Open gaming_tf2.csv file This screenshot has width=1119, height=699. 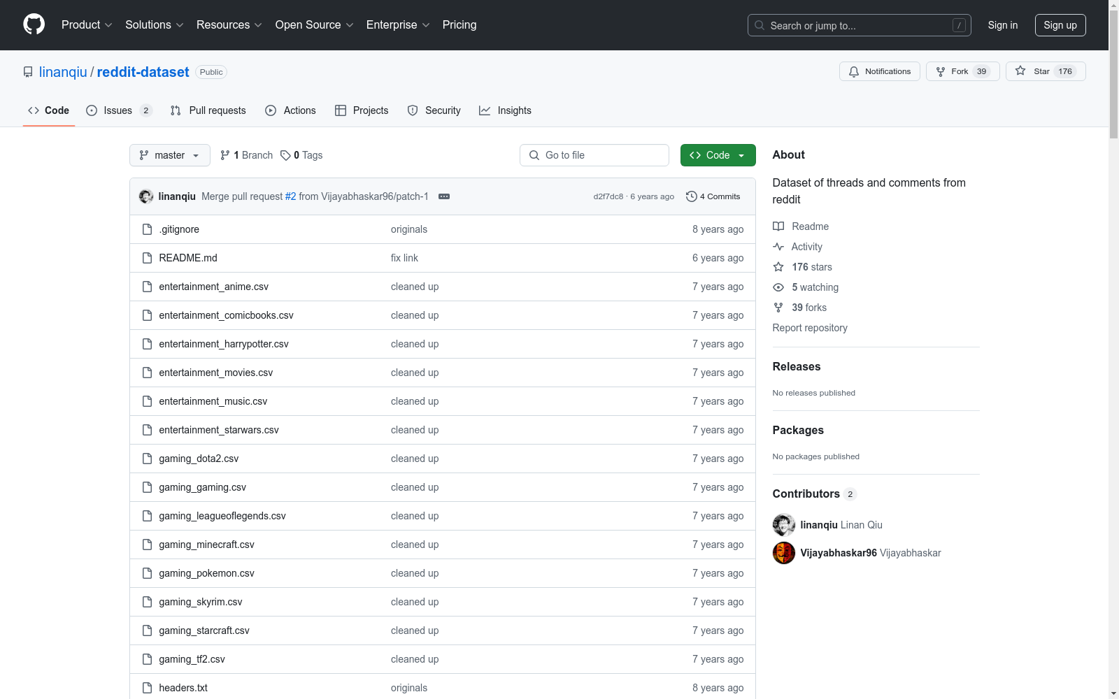[192, 659]
